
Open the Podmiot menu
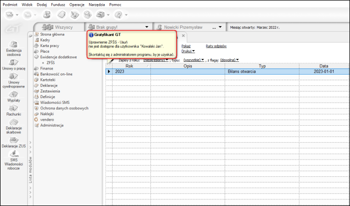10,5
